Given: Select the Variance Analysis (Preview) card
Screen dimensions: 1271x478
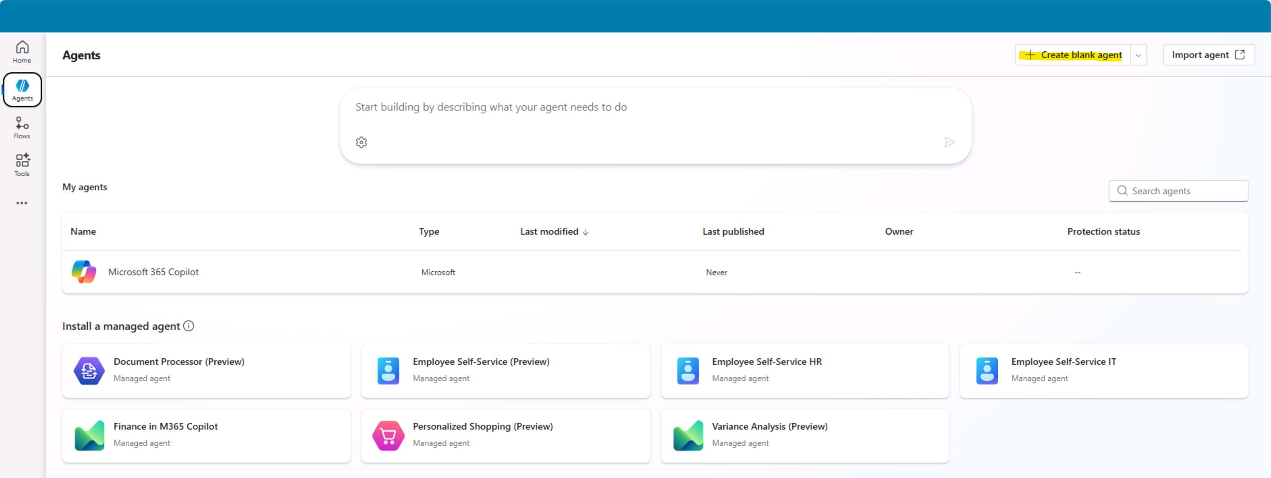Looking at the screenshot, I should pyautogui.click(x=804, y=435).
